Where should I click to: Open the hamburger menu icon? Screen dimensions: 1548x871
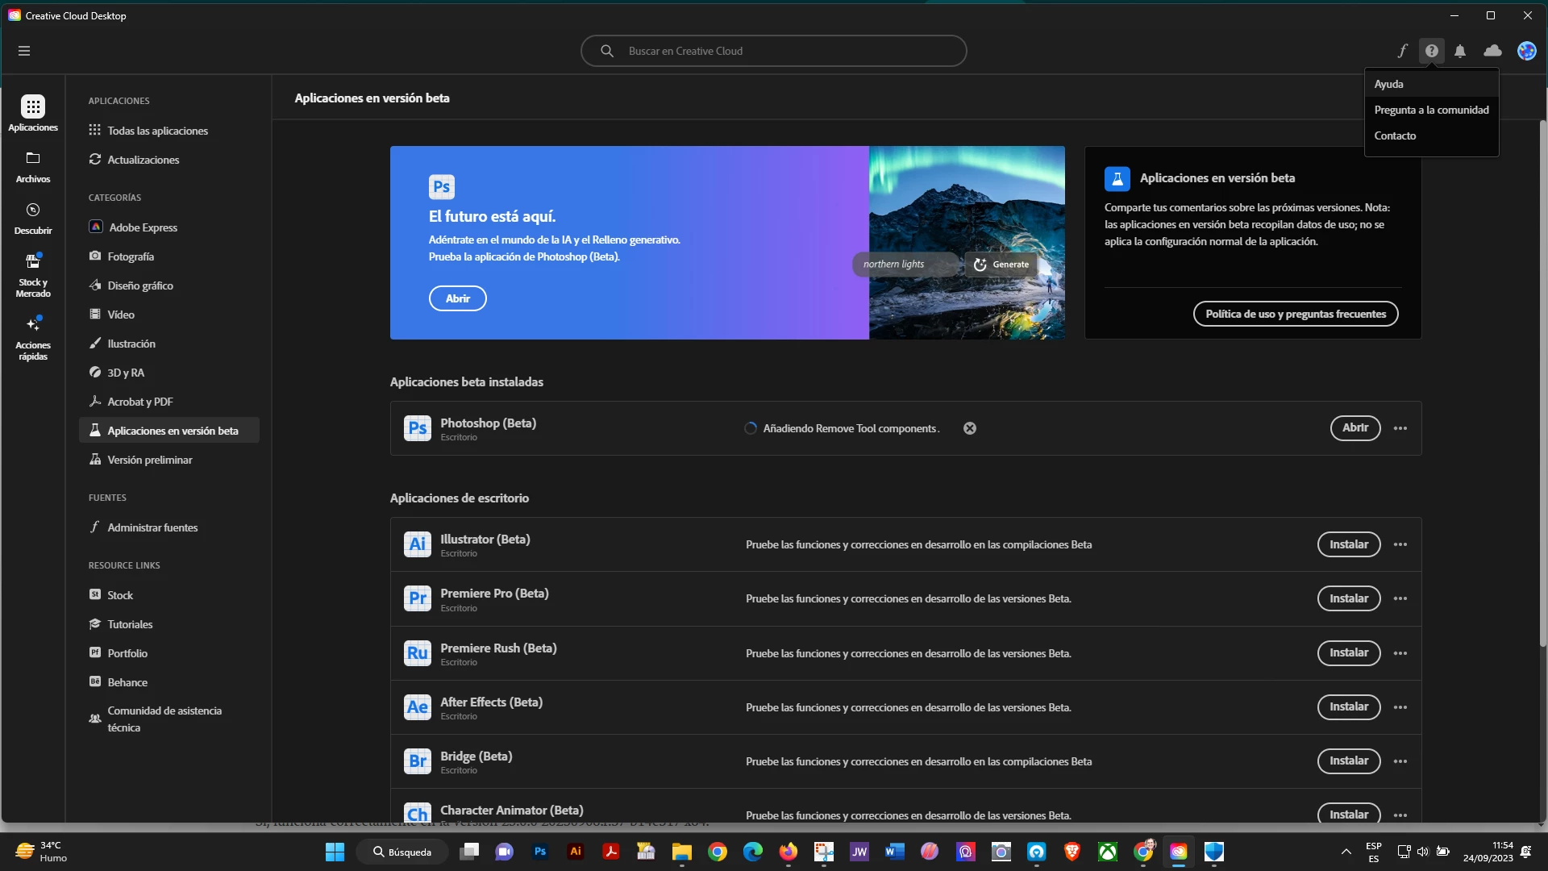[x=24, y=51]
